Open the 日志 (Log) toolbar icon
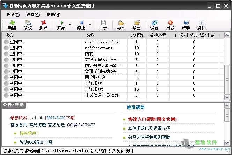Viewport: 232px width, 155px height. pyautogui.click(x=170, y=25)
